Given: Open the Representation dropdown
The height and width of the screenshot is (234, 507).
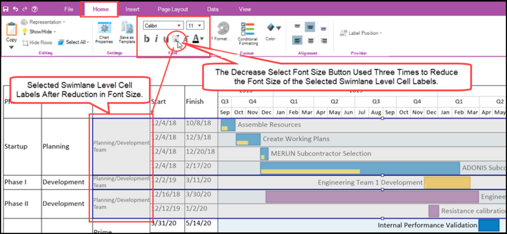Looking at the screenshot, I should 43,22.
